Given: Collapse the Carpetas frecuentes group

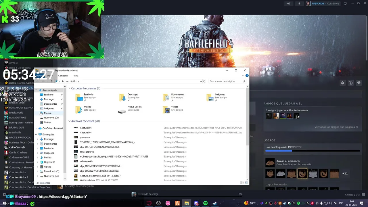Looking at the screenshot, I should point(70,88).
